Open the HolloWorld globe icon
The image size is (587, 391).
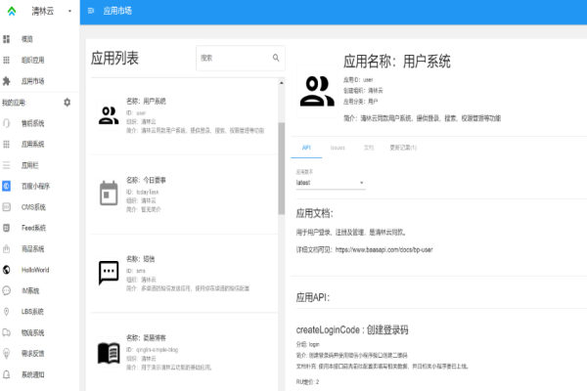[7, 270]
